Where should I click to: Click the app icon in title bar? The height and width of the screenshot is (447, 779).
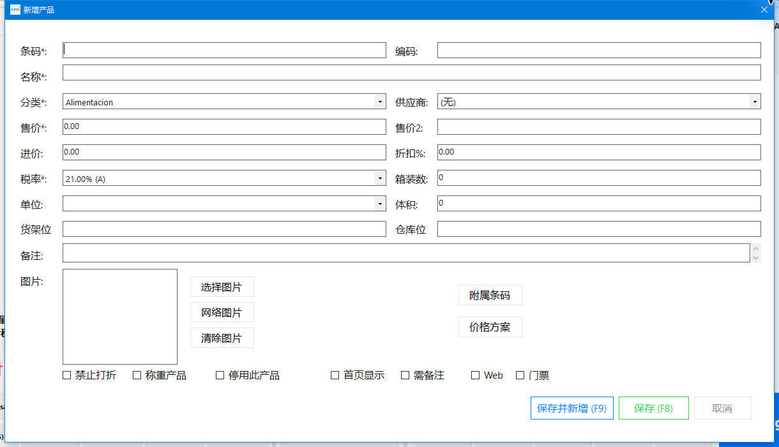pyautogui.click(x=15, y=10)
